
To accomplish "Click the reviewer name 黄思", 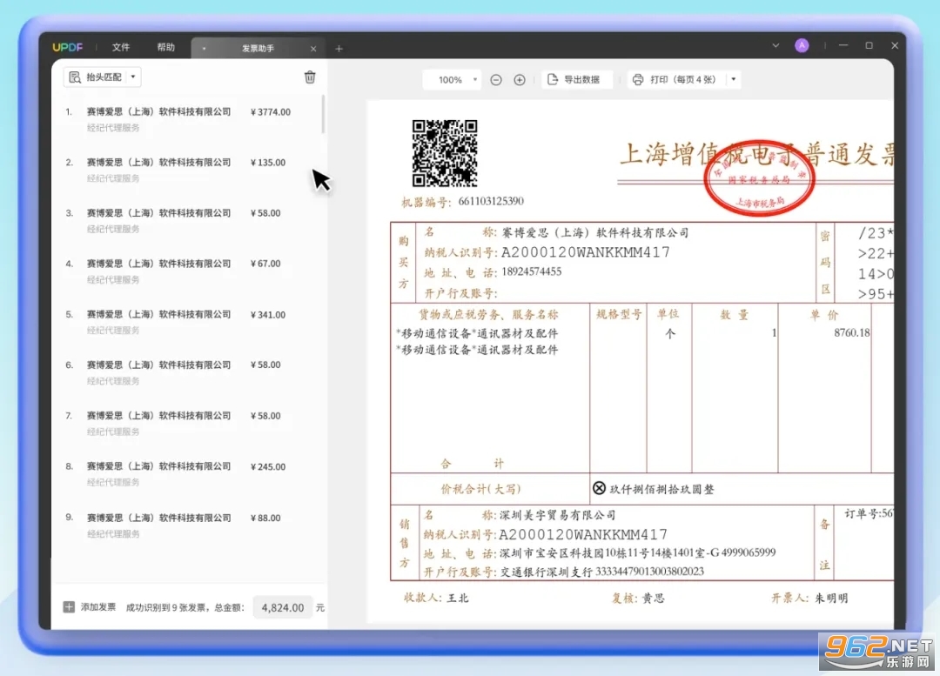I will [654, 598].
